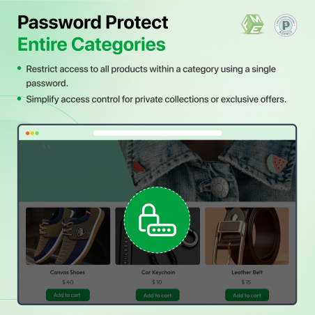The height and width of the screenshot is (315, 315).
Task: Click the Entire Categories green heading
Action: click(91, 45)
